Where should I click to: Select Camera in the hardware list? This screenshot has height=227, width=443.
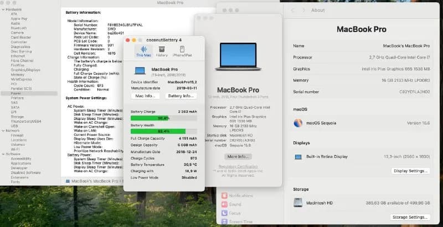pos(17,33)
